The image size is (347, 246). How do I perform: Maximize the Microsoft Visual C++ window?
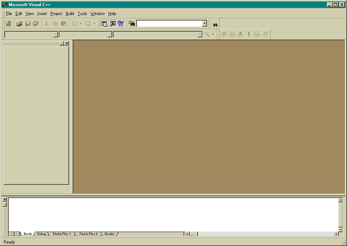tap(335, 5)
